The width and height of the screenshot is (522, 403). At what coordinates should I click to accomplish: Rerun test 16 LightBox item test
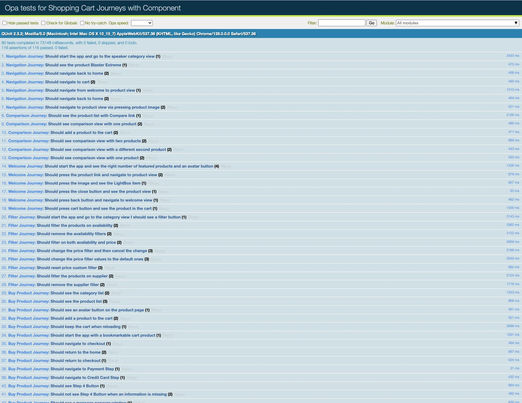(x=153, y=183)
